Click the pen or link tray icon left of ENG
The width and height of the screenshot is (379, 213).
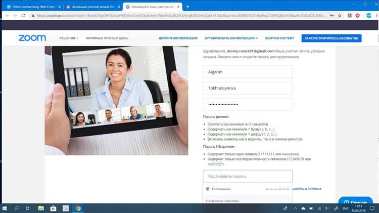point(336,208)
